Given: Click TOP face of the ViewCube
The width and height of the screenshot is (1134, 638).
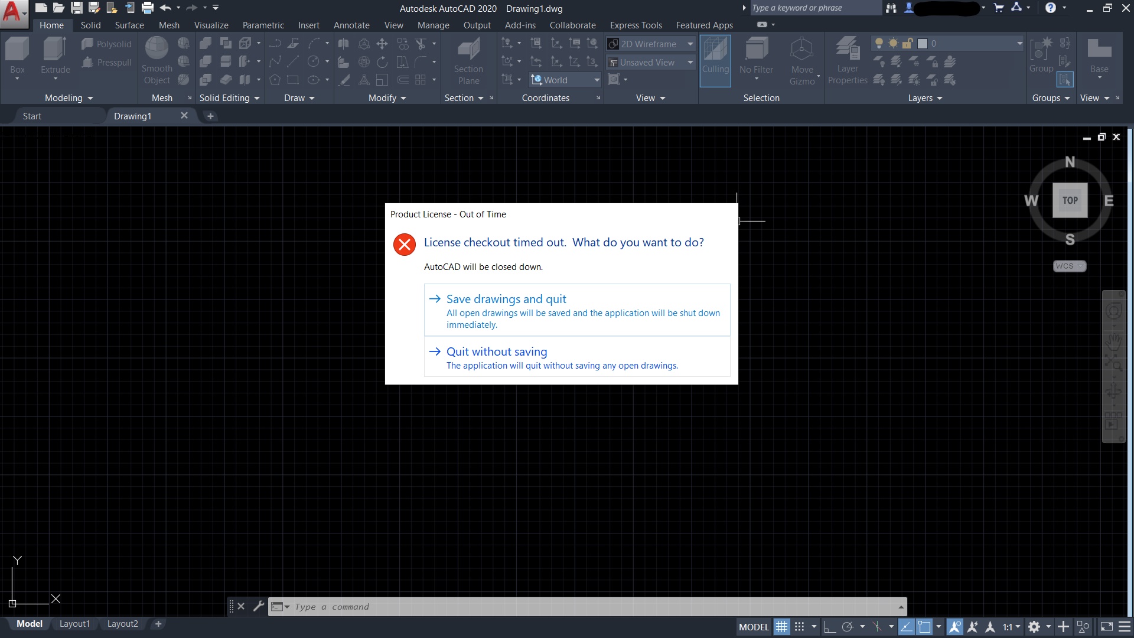Looking at the screenshot, I should [1070, 200].
